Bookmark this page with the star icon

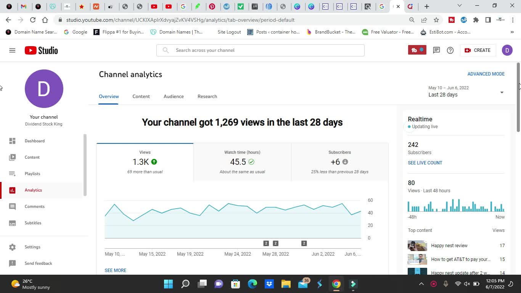coord(436,20)
